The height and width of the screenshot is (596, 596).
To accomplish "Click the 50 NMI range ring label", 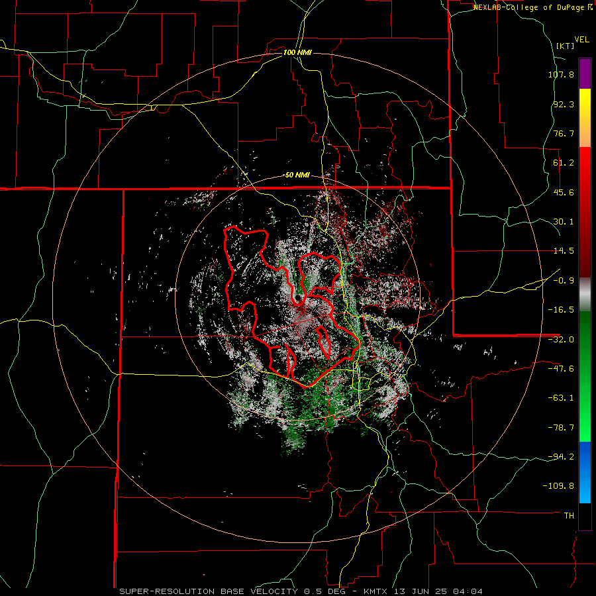I will pyautogui.click(x=297, y=175).
